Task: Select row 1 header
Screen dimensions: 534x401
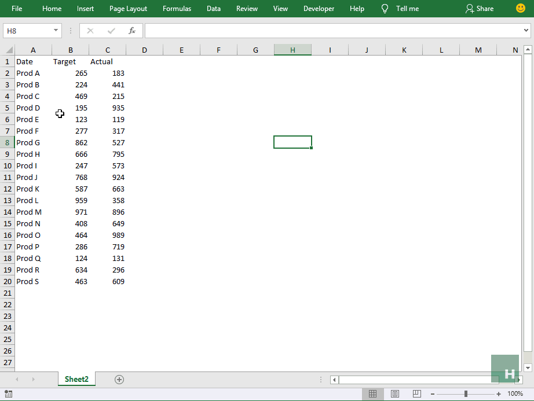Action: pos(7,61)
